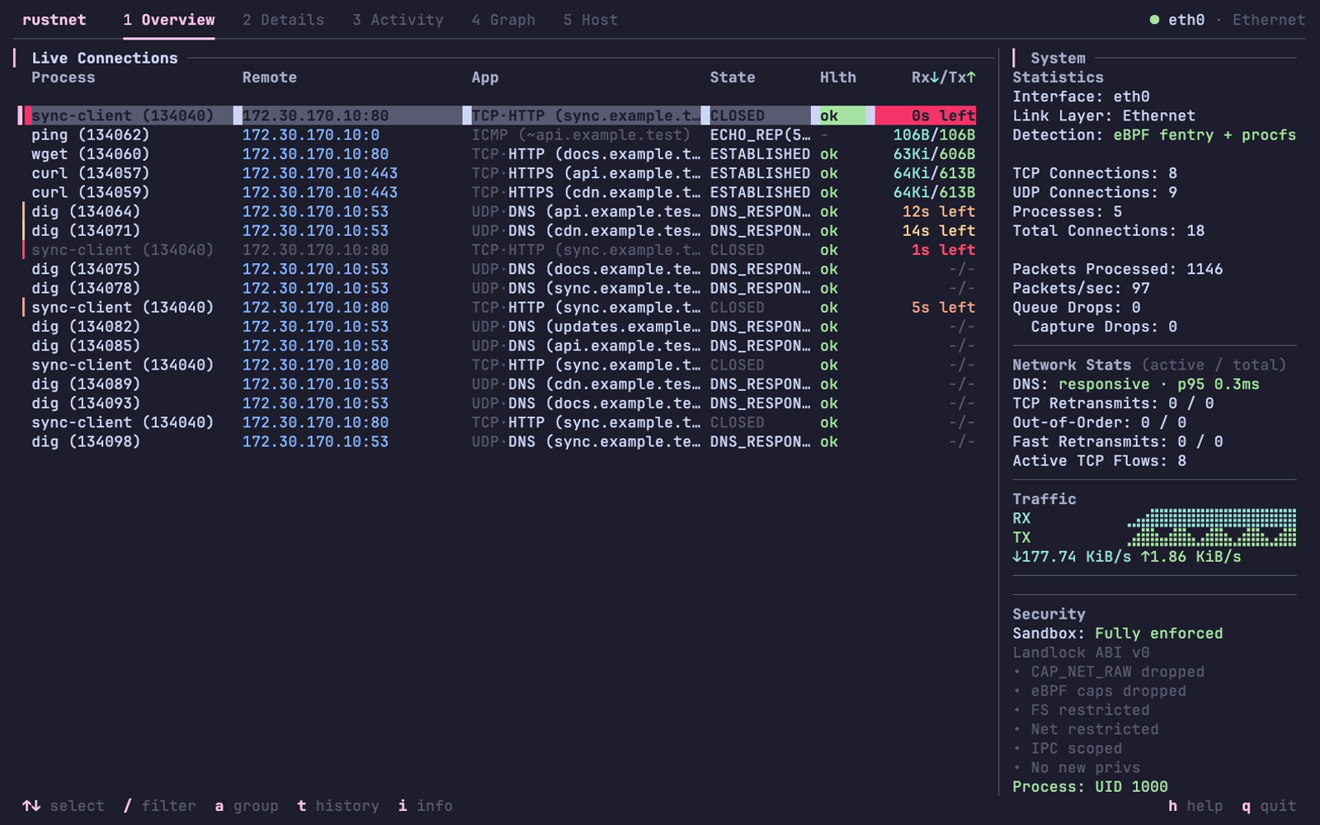This screenshot has width=1320, height=825.
Task: Open help from the footer
Action: coord(1195,806)
